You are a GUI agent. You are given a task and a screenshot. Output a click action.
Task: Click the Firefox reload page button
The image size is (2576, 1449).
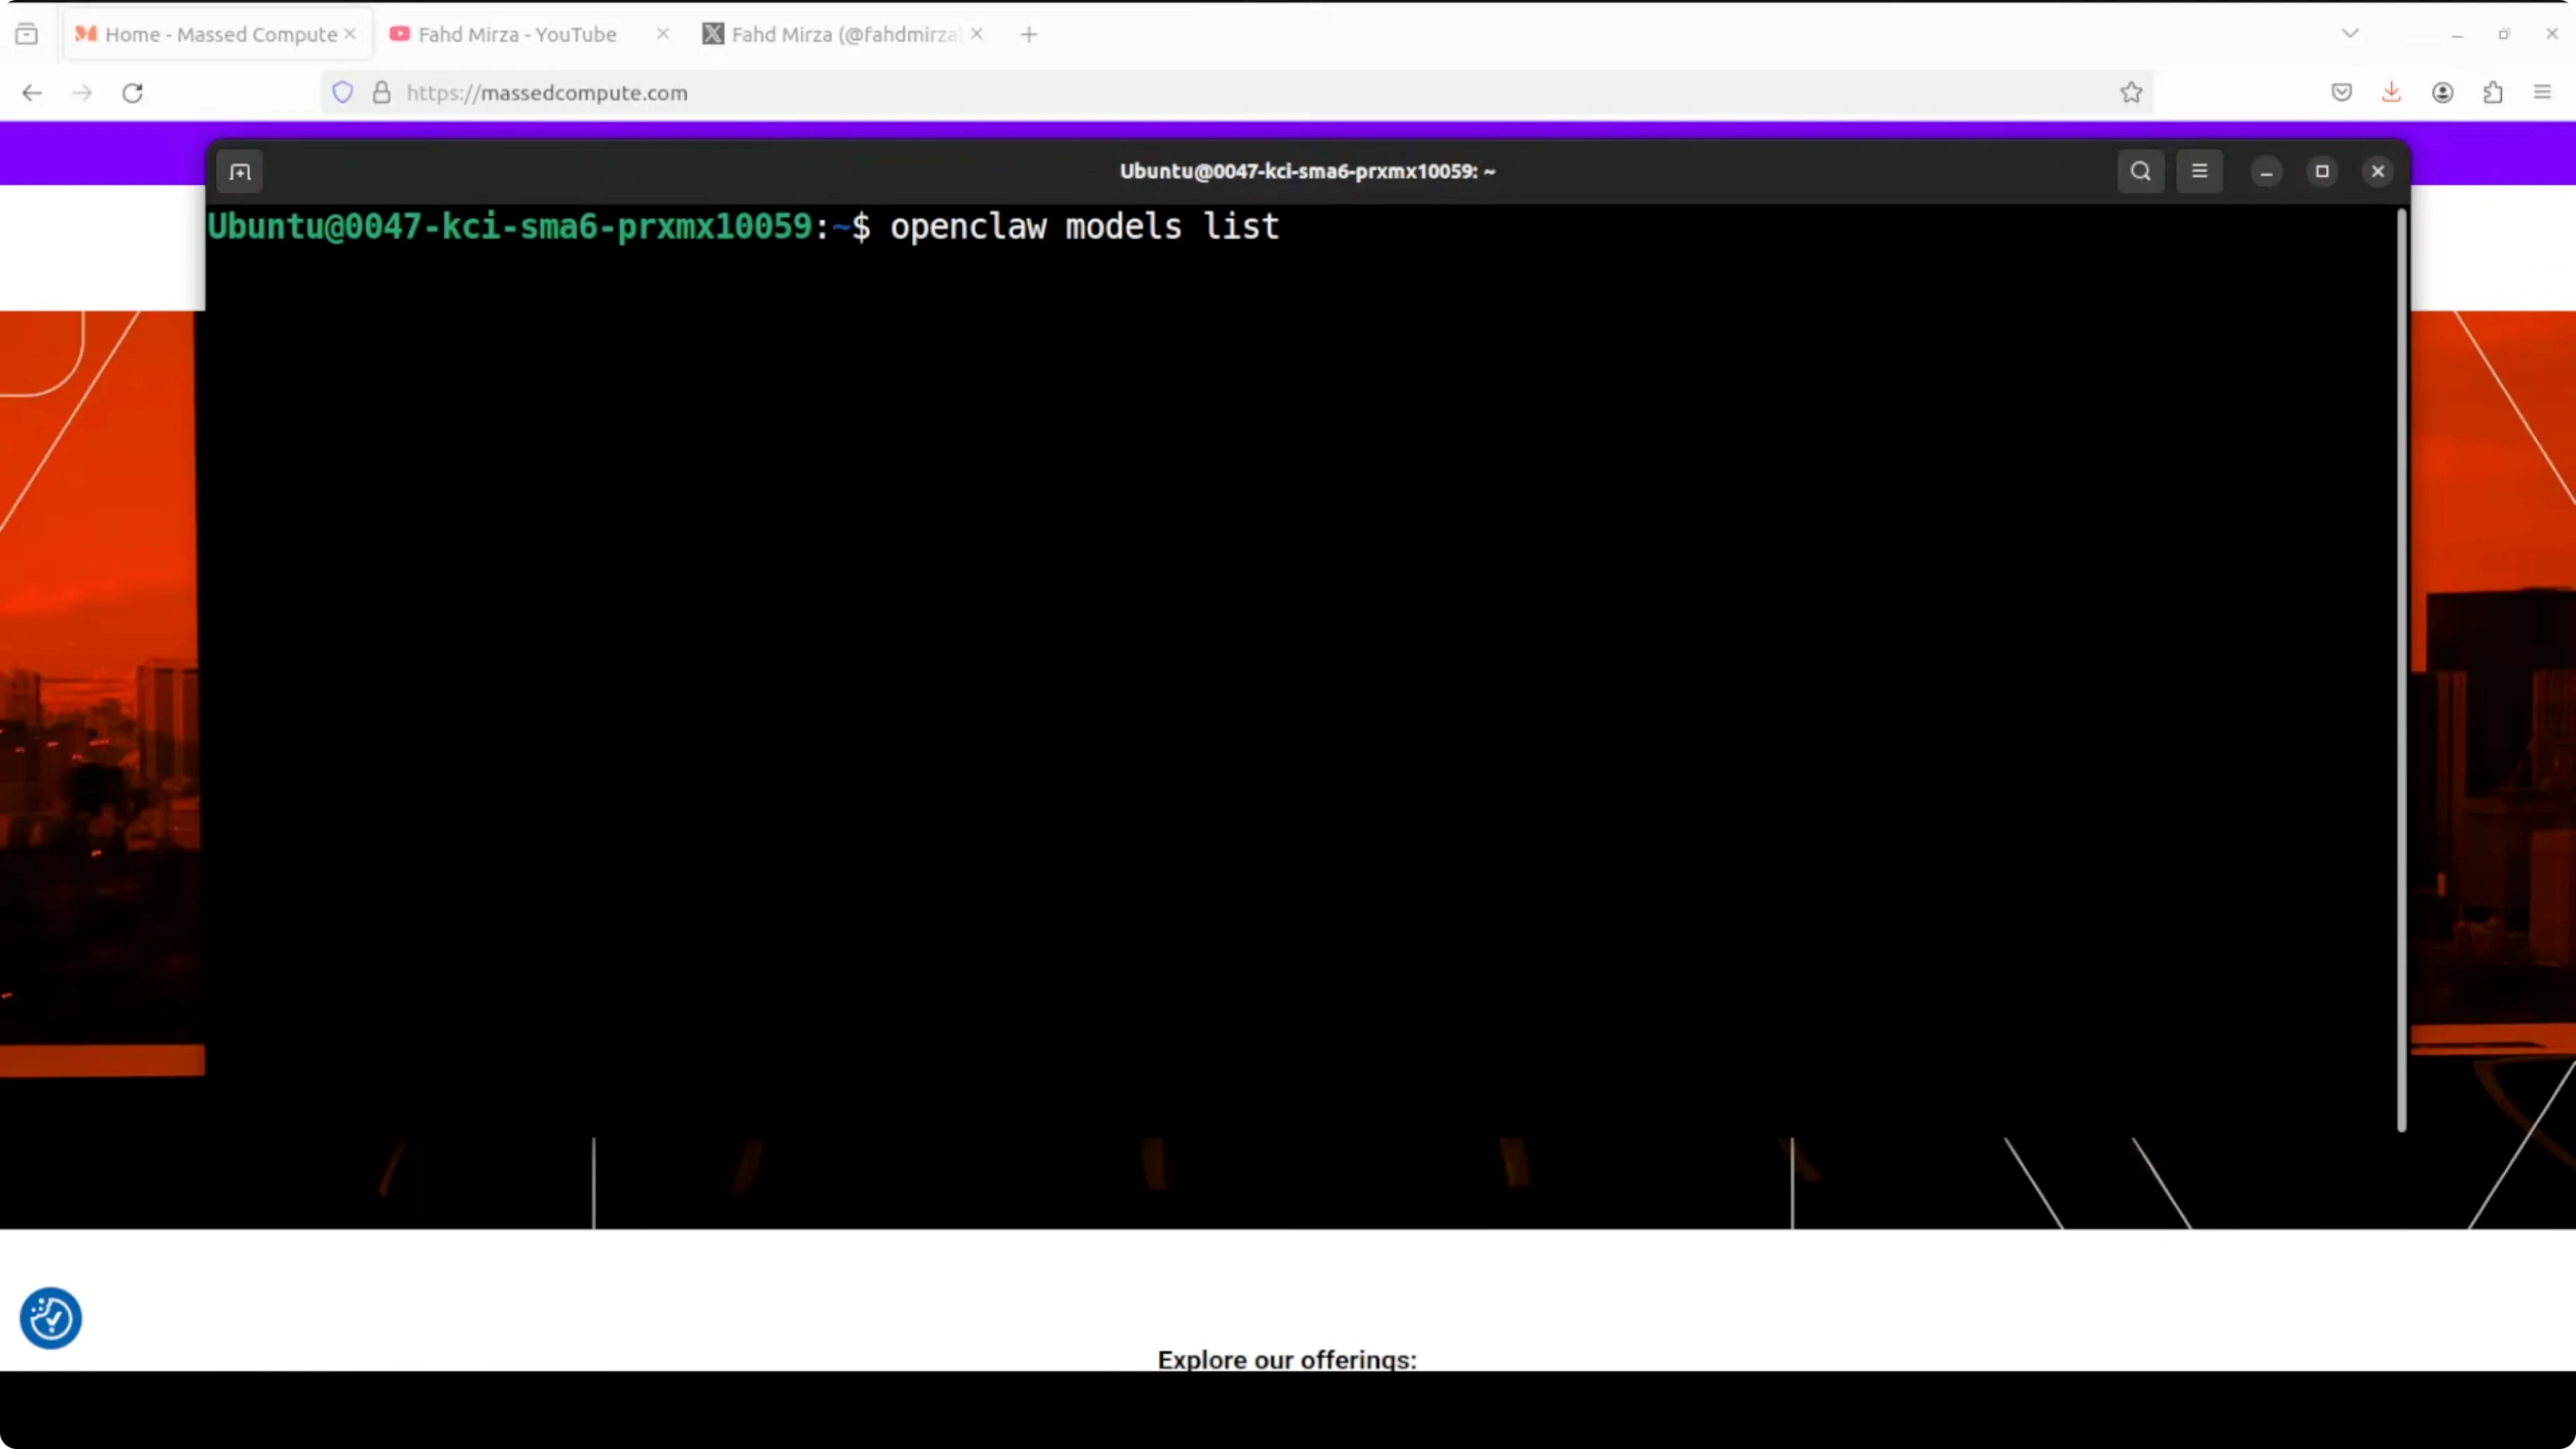[x=132, y=93]
